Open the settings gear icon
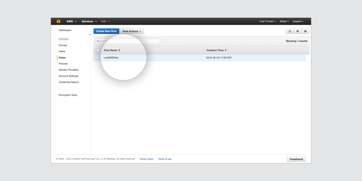362x181 pixels. click(298, 31)
